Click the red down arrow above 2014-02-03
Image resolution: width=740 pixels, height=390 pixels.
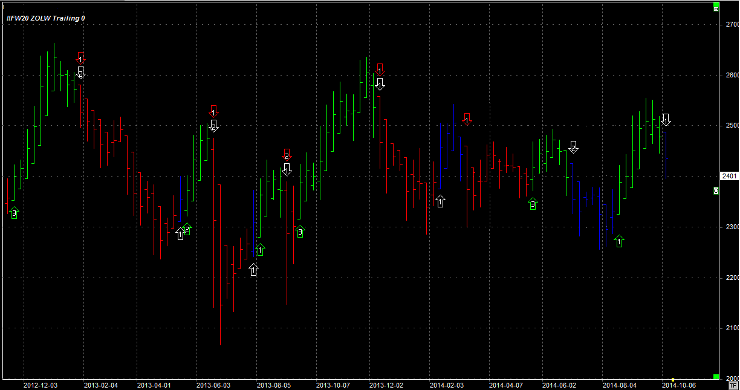[x=467, y=119]
